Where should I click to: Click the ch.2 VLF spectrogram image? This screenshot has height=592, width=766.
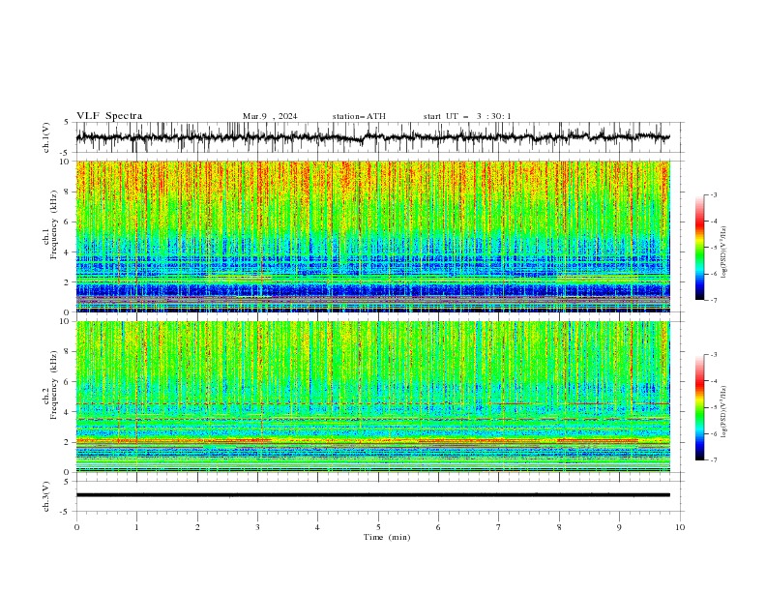[x=372, y=397]
